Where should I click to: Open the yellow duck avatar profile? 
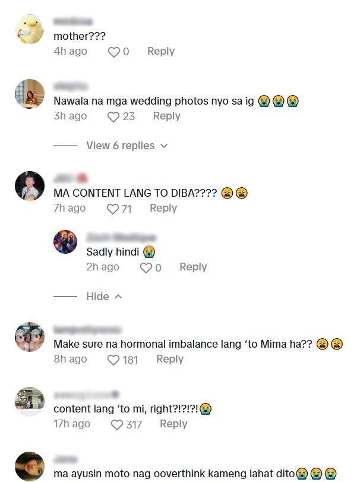pyautogui.click(x=30, y=29)
